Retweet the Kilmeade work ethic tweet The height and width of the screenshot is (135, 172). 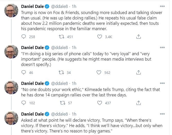pos(62,103)
